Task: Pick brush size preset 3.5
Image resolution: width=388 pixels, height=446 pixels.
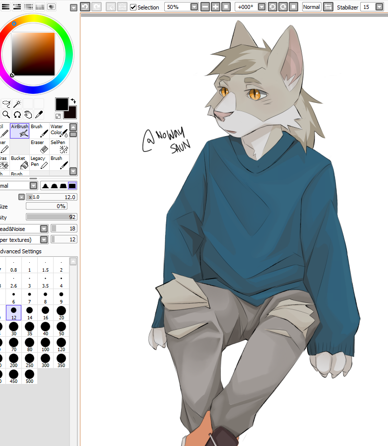Action: click(x=46, y=281)
